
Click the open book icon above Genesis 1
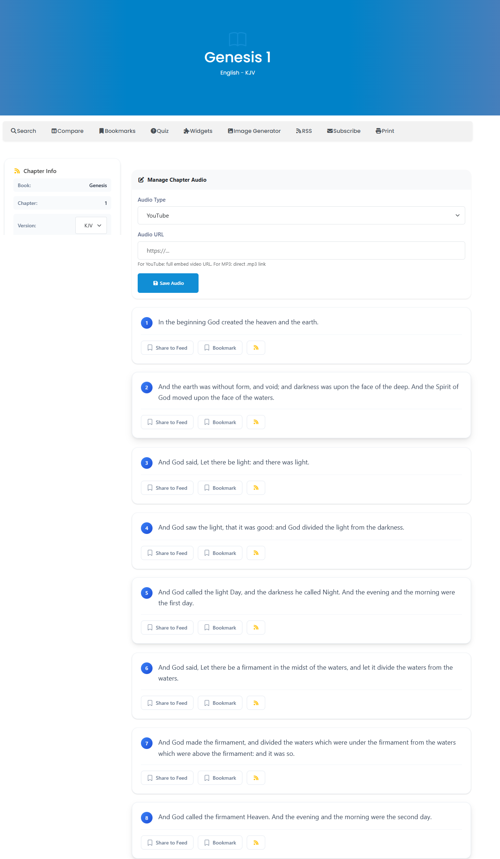pos(238,39)
